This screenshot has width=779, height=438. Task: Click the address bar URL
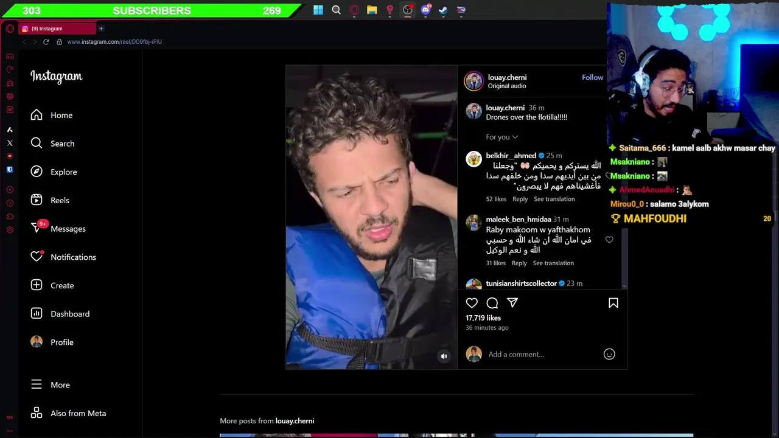114,42
